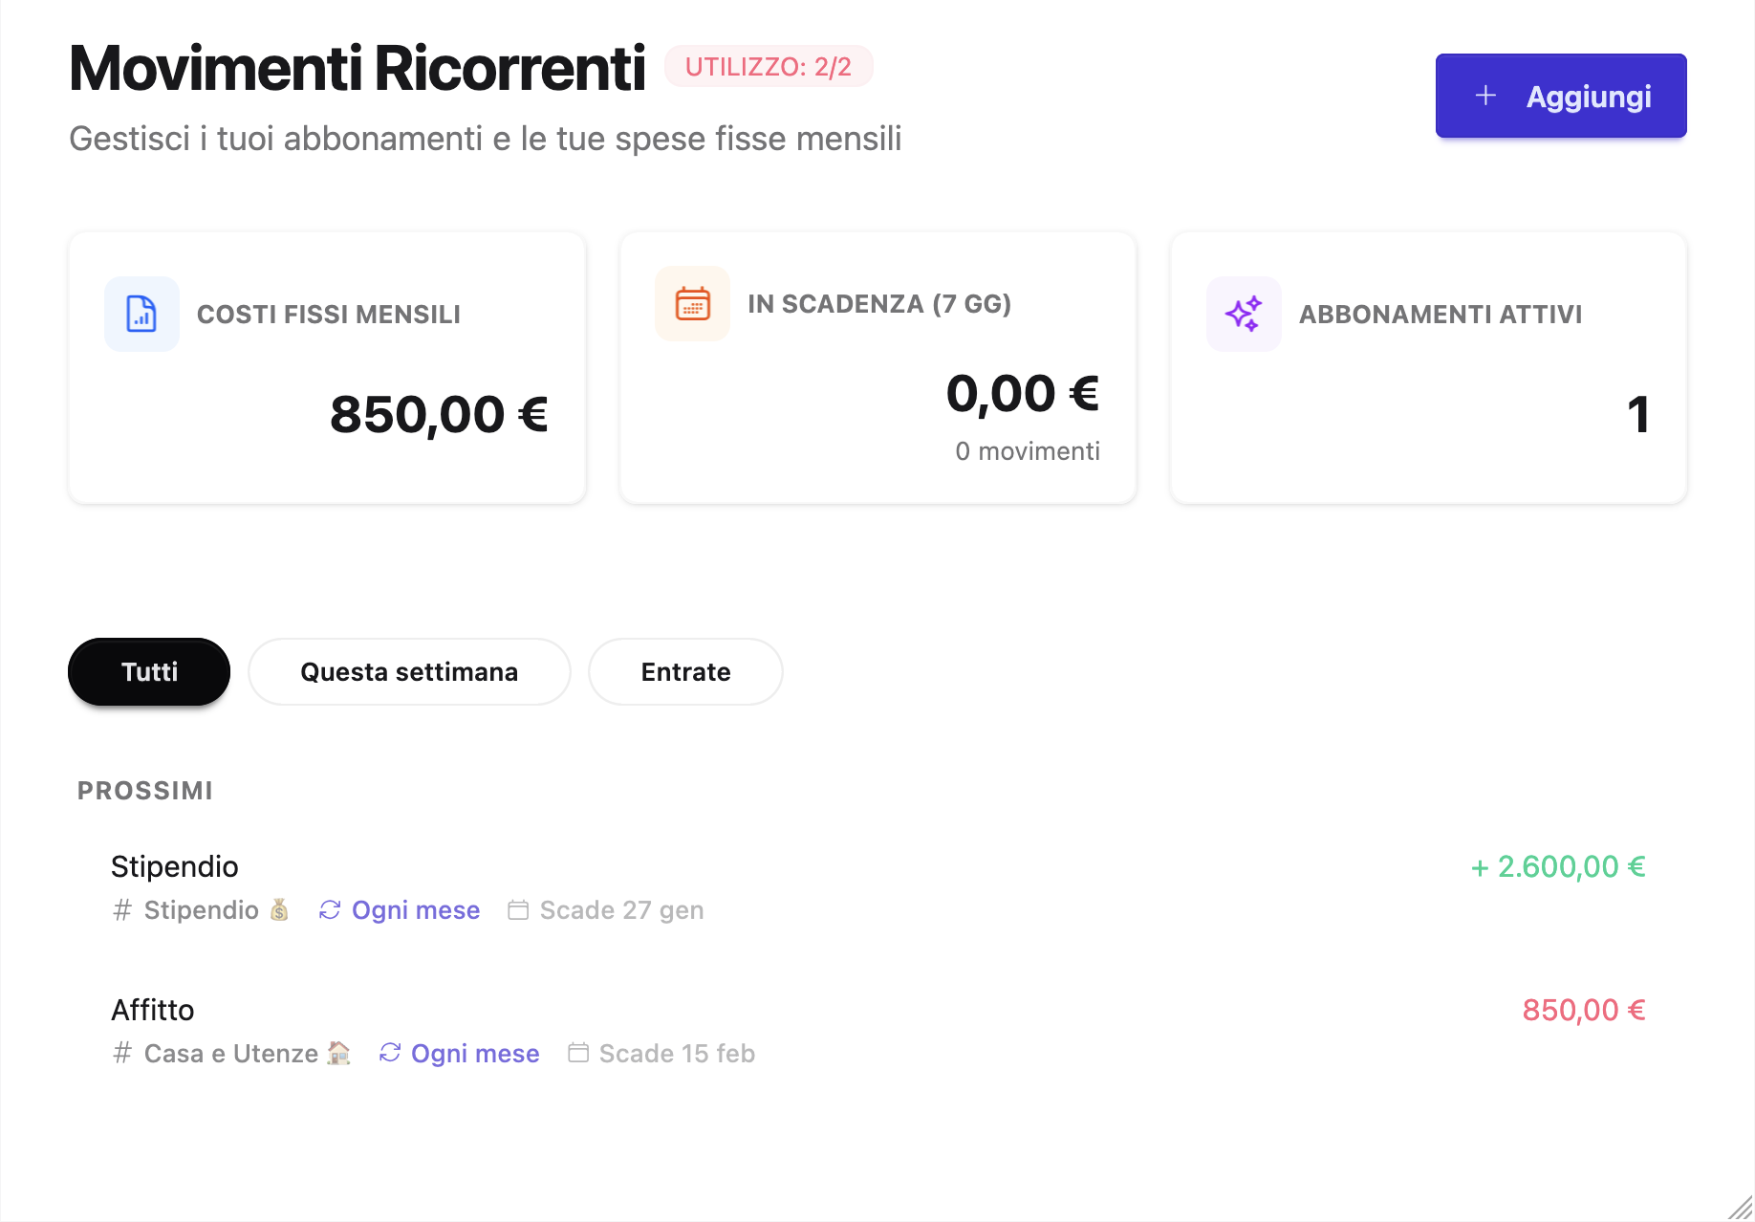Select the Tutti filter tab
The height and width of the screenshot is (1222, 1755).
click(x=149, y=672)
